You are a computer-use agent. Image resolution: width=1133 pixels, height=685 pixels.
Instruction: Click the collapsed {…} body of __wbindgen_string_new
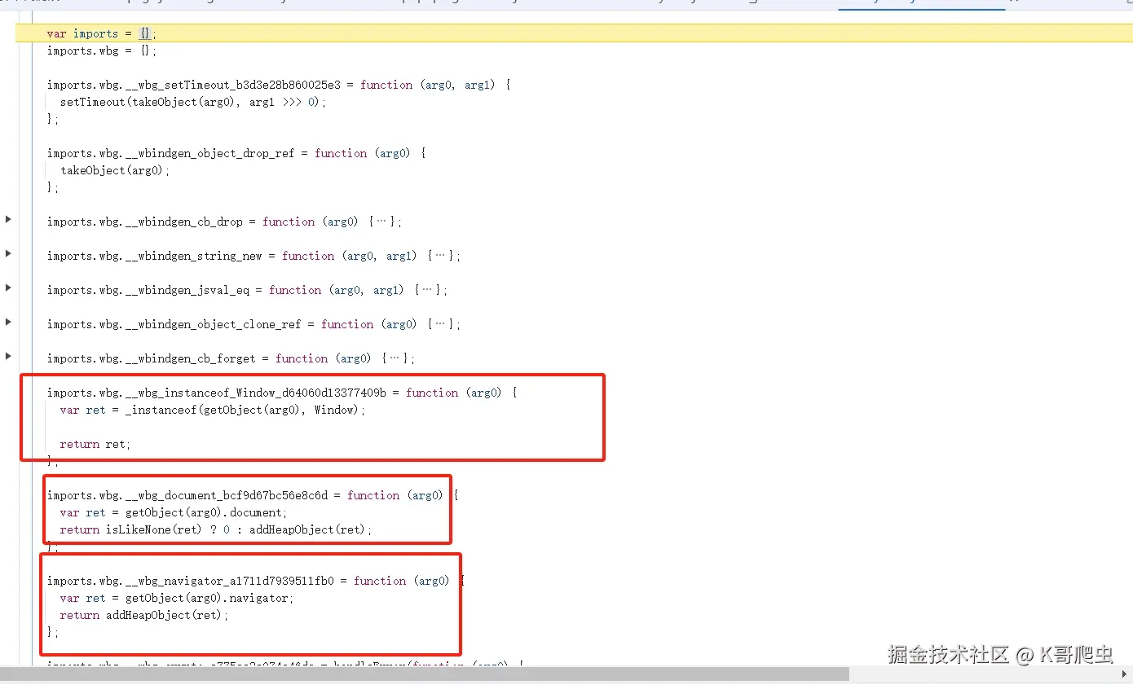(x=440, y=256)
